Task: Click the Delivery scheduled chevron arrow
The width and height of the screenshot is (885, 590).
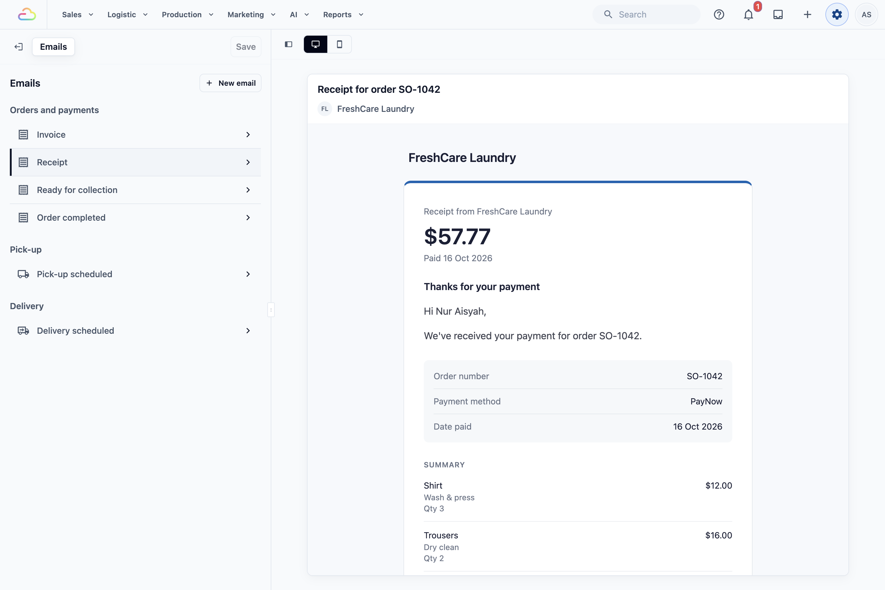Action: pyautogui.click(x=248, y=330)
